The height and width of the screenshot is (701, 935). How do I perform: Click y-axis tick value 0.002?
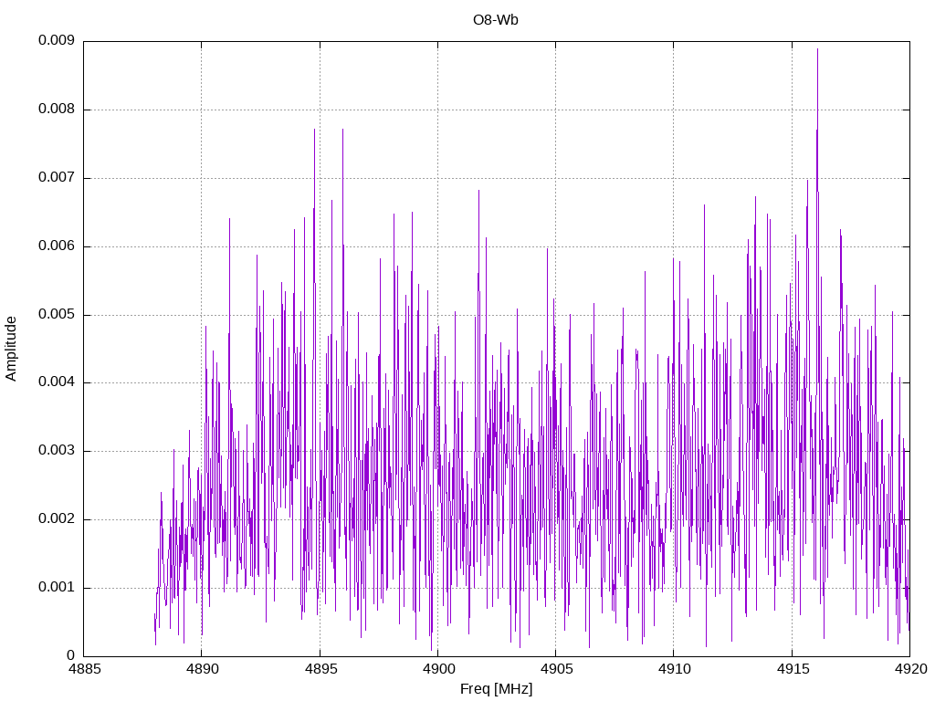57,519
